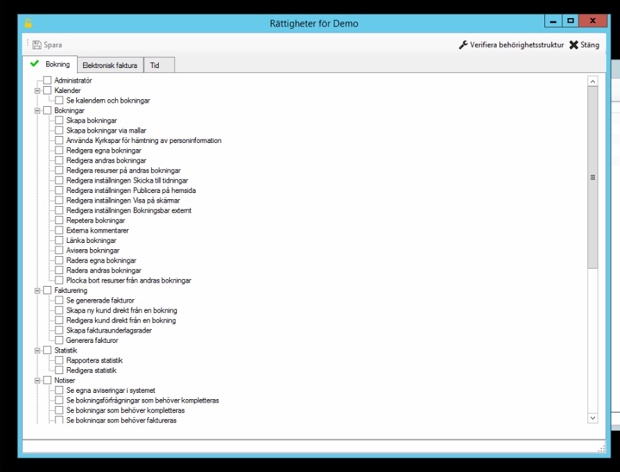Select text Se bokningar som behöver kompletteras
The image size is (620, 472).
tap(126, 410)
